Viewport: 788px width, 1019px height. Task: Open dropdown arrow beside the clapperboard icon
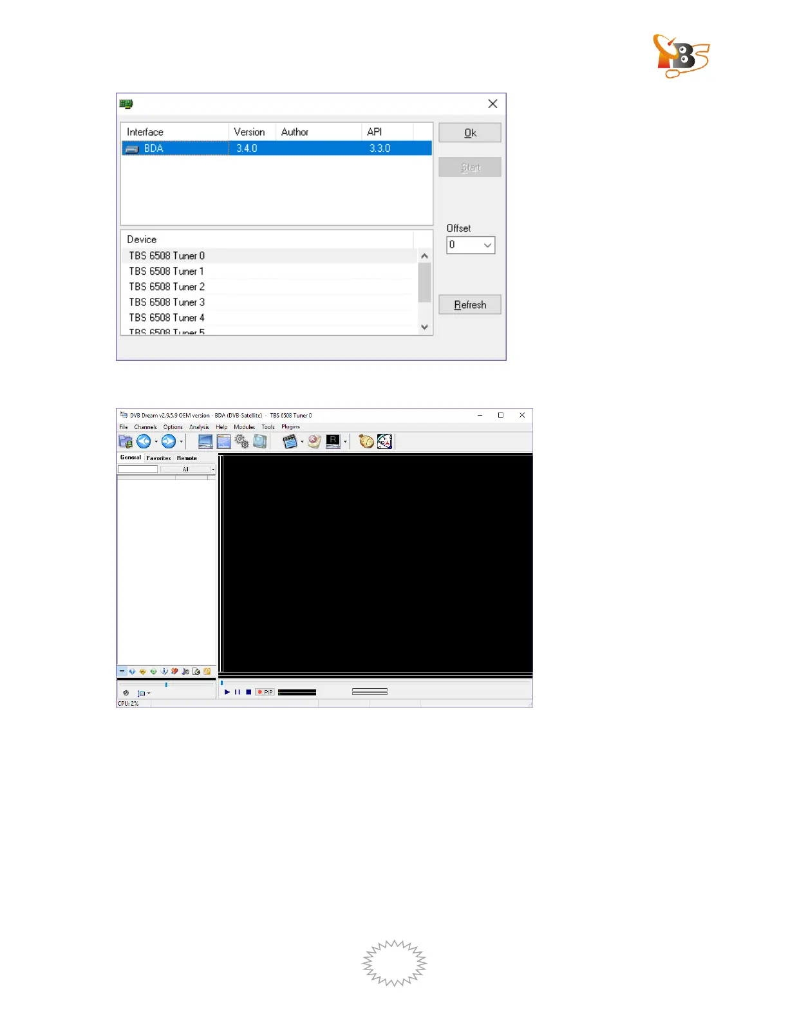pos(302,441)
